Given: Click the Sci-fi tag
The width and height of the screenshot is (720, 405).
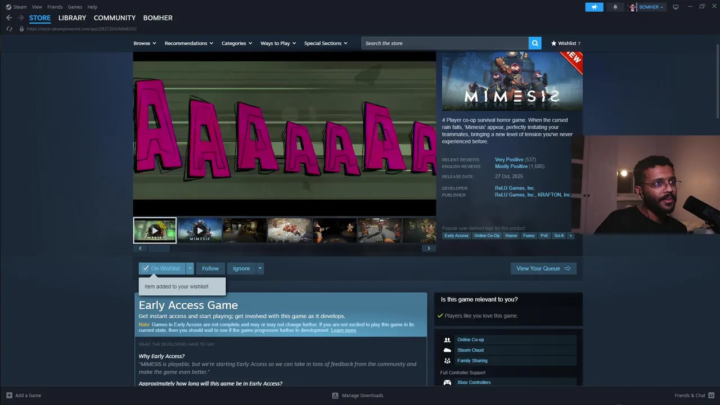Looking at the screenshot, I should [x=559, y=236].
